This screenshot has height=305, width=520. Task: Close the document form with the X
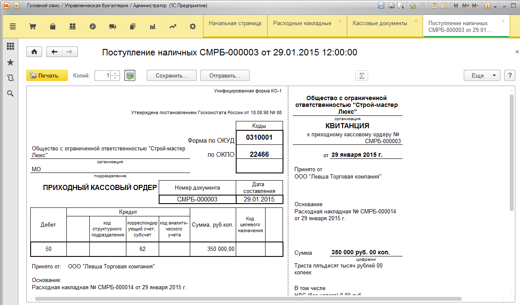pos(517,52)
